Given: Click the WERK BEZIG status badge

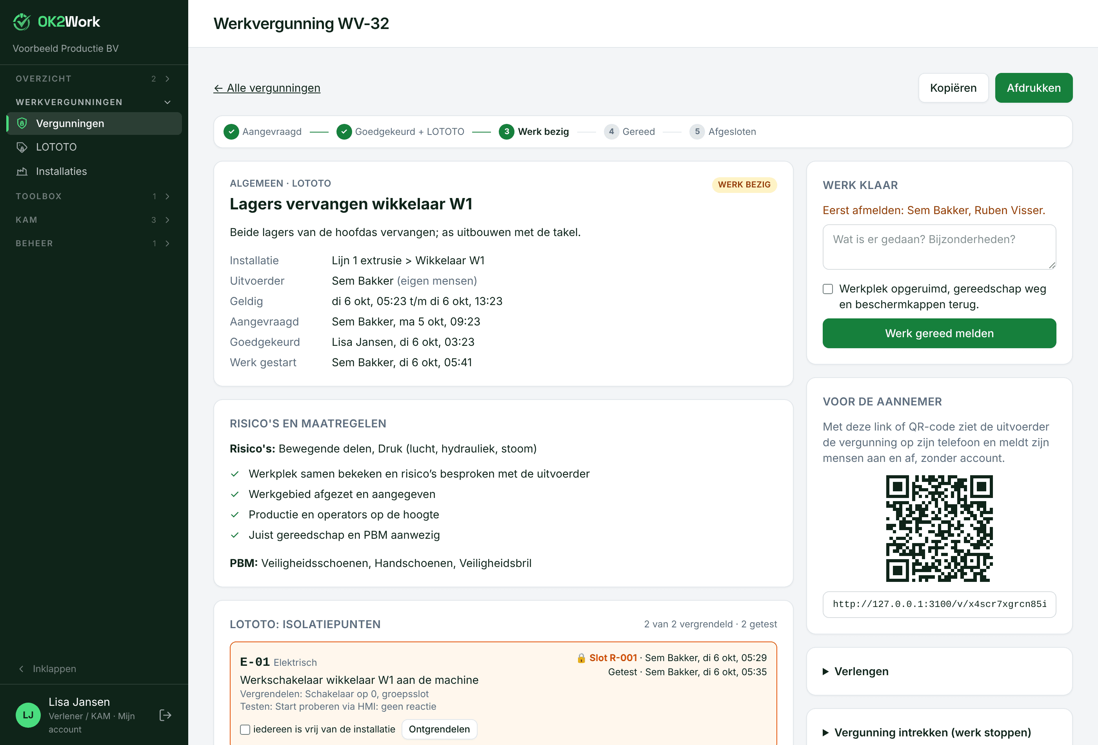Looking at the screenshot, I should [744, 184].
